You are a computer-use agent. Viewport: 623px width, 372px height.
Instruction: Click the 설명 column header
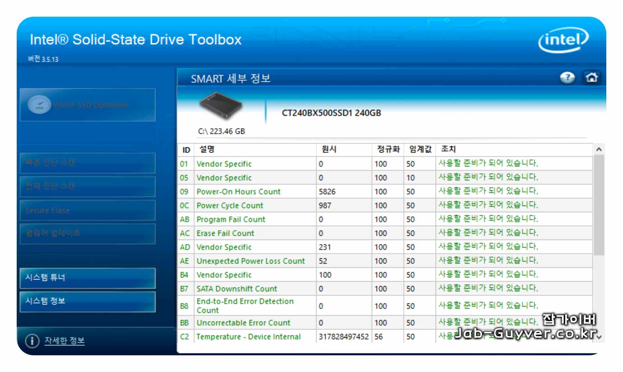point(255,150)
